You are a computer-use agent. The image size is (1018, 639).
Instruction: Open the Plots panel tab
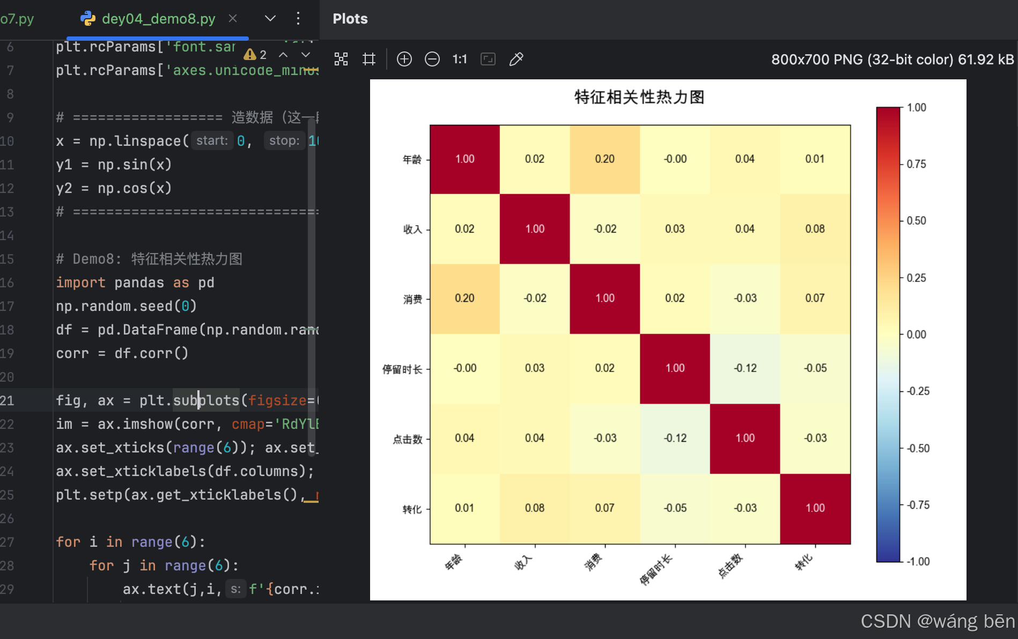pos(350,19)
